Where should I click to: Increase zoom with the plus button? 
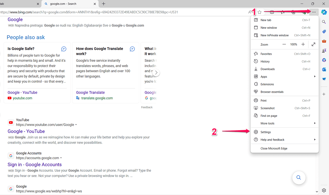(x=303, y=44)
